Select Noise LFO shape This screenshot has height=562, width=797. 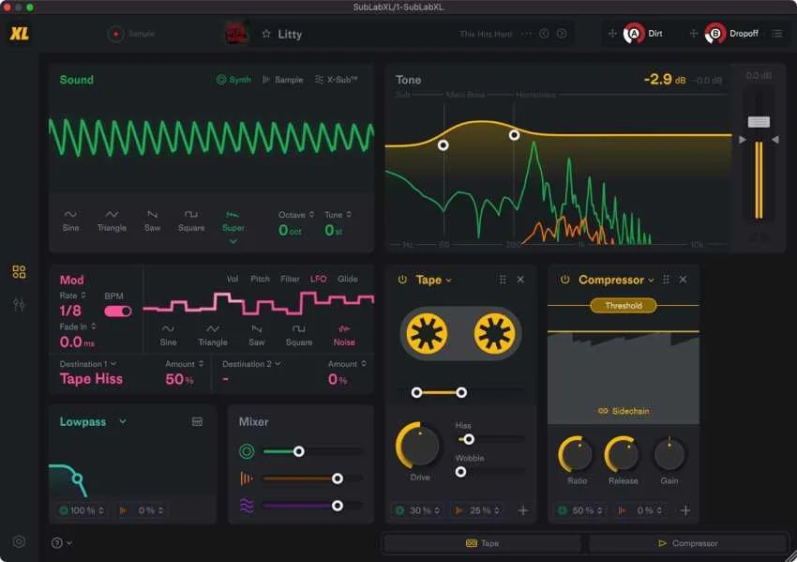pos(344,336)
